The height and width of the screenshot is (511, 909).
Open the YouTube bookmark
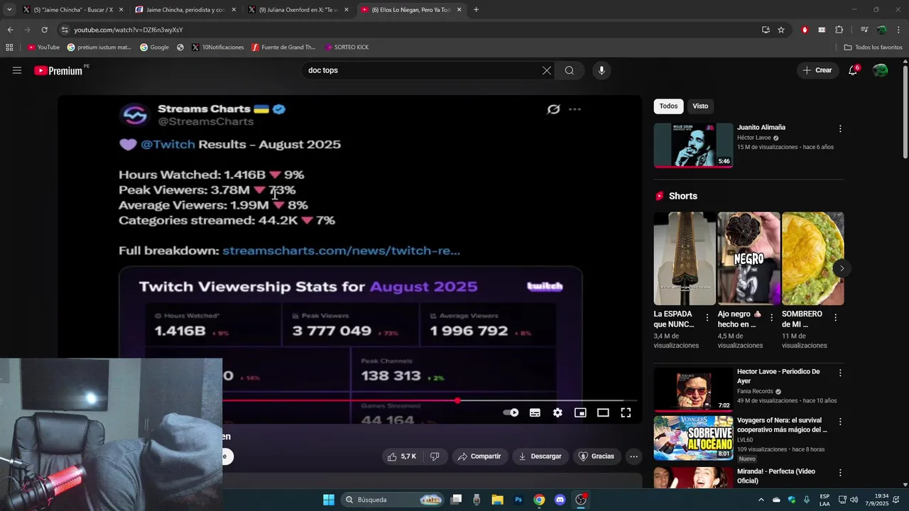click(x=43, y=47)
